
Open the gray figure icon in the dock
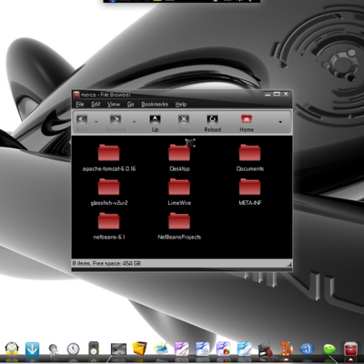53,350
